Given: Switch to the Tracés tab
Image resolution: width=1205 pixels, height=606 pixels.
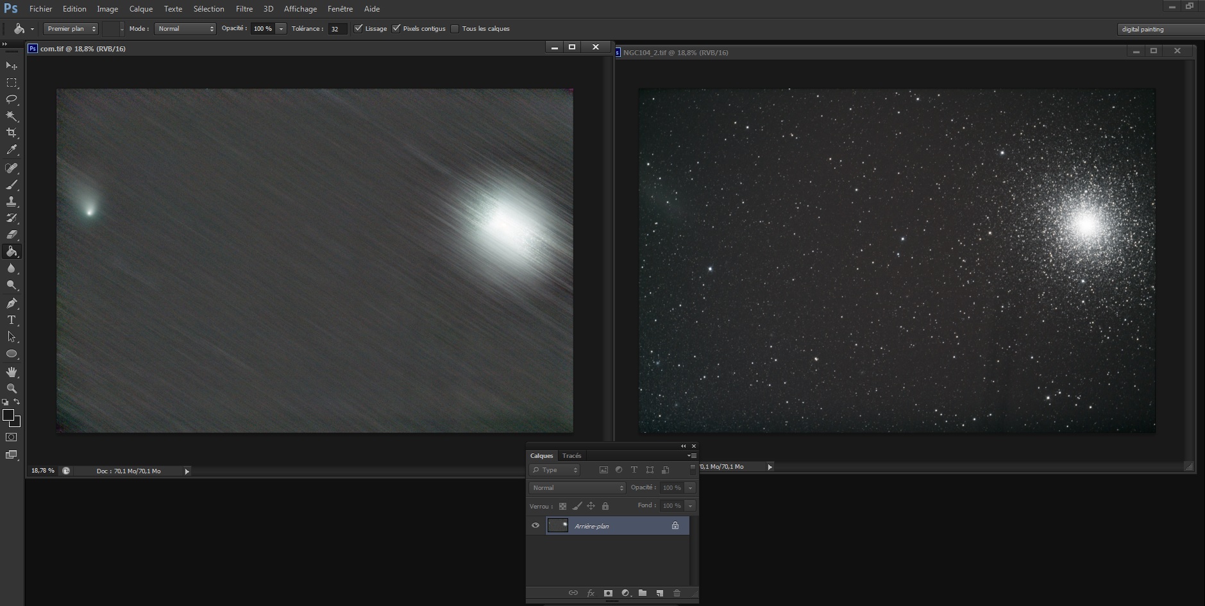Looking at the screenshot, I should pyautogui.click(x=571, y=455).
